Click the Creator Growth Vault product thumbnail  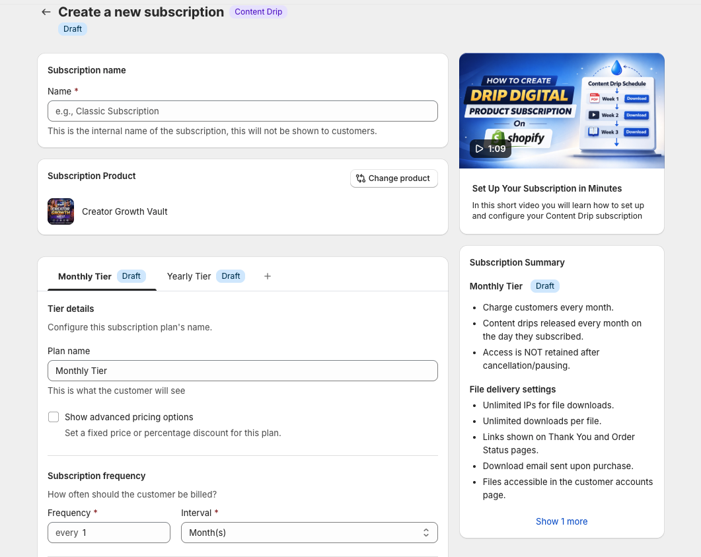61,211
